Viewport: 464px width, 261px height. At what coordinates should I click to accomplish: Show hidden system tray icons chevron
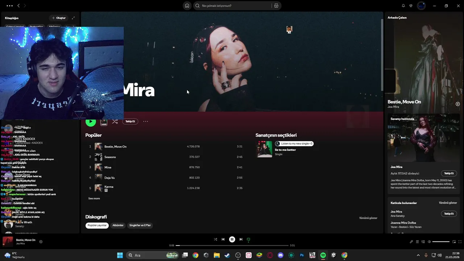tap(418, 255)
